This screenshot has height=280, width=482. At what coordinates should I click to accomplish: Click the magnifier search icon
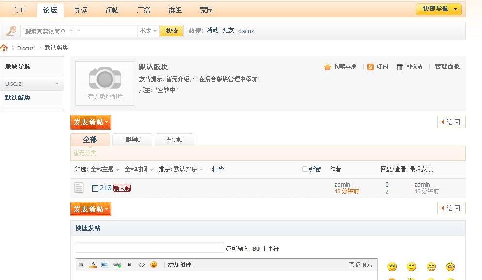click(x=11, y=31)
